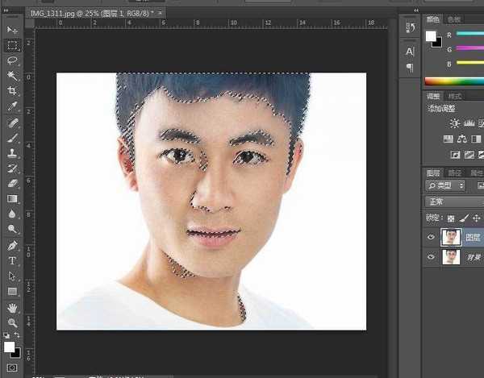Click the G channel magenta slider

click(x=470, y=48)
